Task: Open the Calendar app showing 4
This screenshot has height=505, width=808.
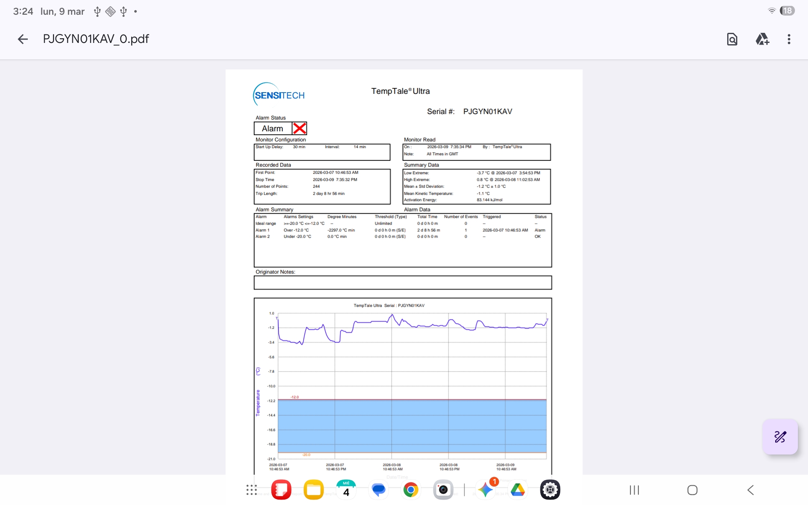Action: [x=346, y=490]
